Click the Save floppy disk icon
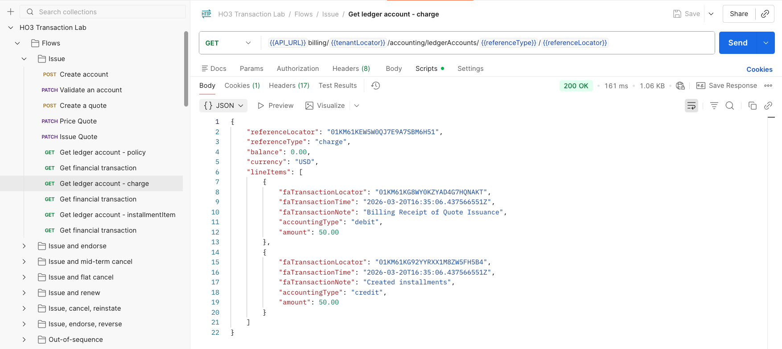782x349 pixels. 677,14
